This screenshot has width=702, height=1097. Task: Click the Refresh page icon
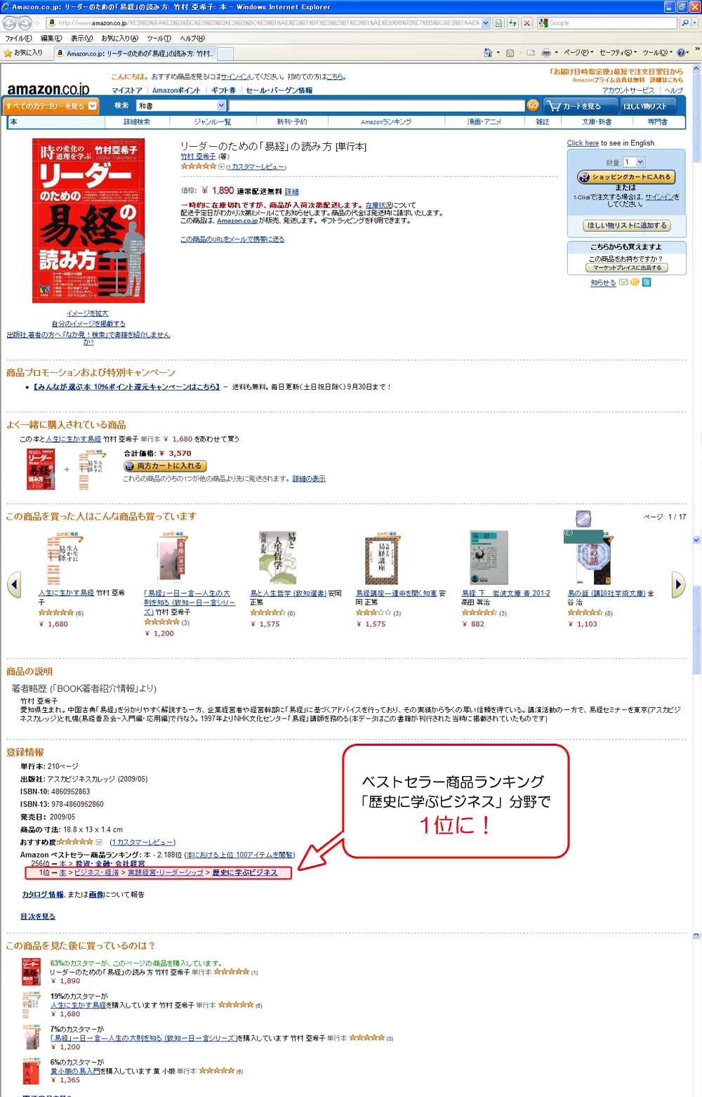[x=513, y=23]
